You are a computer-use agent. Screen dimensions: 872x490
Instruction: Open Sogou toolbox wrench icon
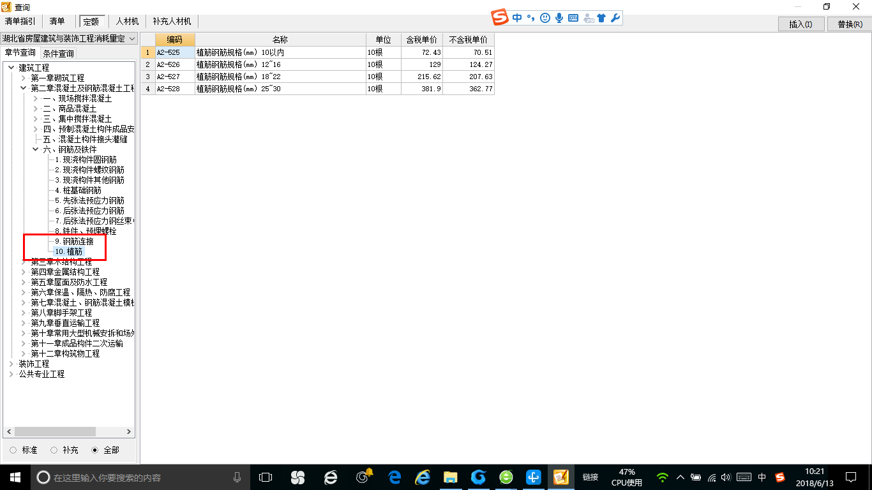tap(615, 18)
